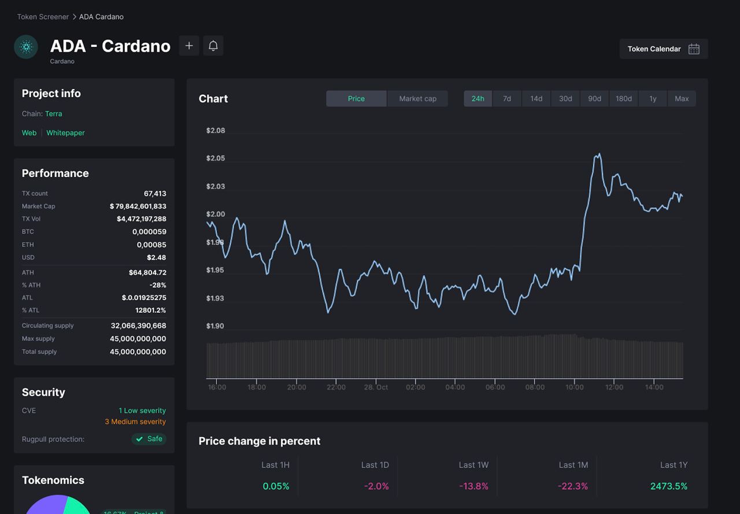740x514 pixels.
Task: Click the Market Cap value $79,842,601,833
Action: (138, 206)
